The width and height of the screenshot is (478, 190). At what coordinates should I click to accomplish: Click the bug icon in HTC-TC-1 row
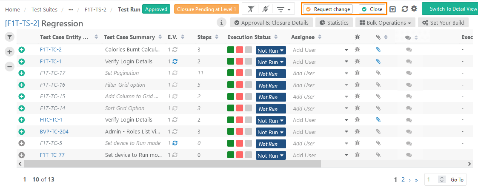(357, 120)
